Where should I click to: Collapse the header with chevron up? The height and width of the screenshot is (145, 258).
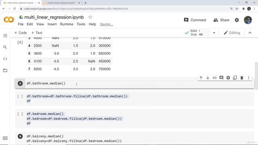click(250, 33)
